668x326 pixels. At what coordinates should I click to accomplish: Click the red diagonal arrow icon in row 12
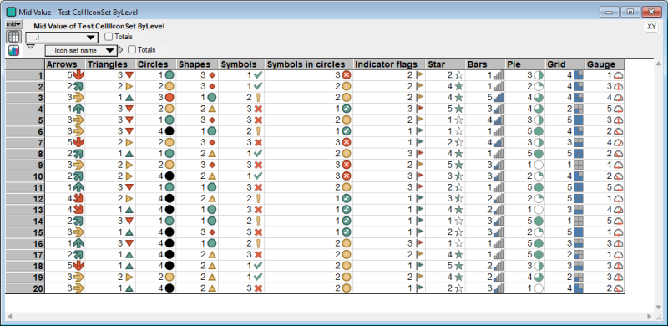coord(78,197)
